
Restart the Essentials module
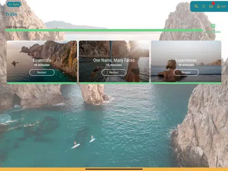point(42,72)
